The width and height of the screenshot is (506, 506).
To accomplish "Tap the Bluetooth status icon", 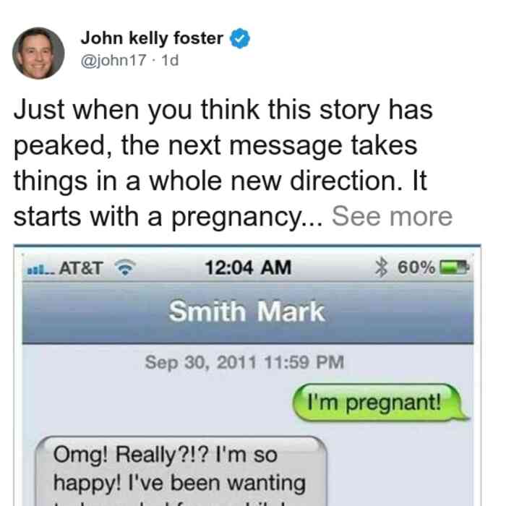I will tap(381, 267).
